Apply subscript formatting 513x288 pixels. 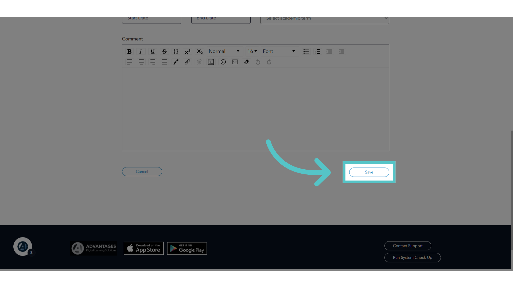[200, 51]
